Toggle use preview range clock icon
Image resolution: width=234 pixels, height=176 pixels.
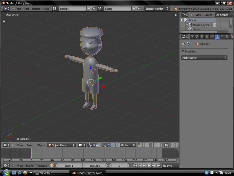pyautogui.click(x=52, y=165)
